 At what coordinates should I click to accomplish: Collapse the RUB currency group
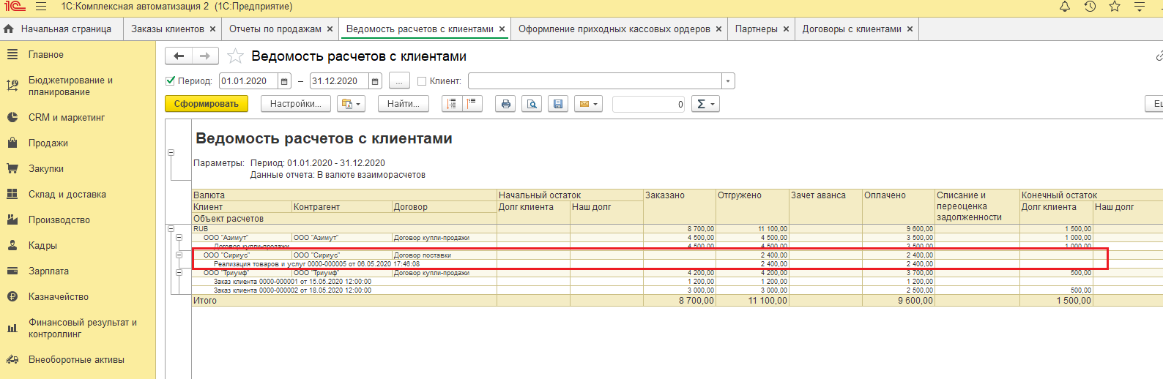[171, 229]
